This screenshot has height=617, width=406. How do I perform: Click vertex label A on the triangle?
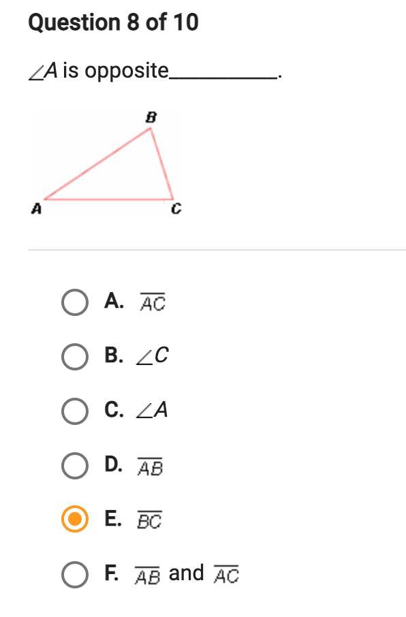[36, 208]
